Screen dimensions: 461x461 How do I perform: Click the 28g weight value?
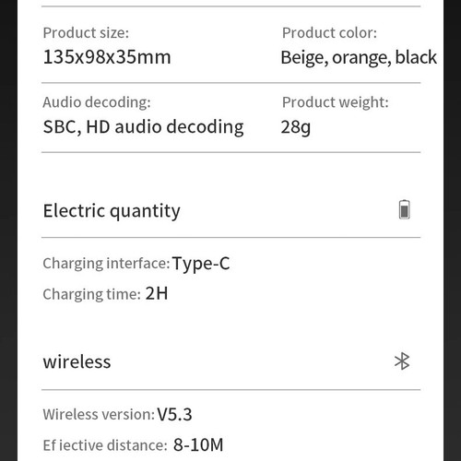pyautogui.click(x=296, y=128)
